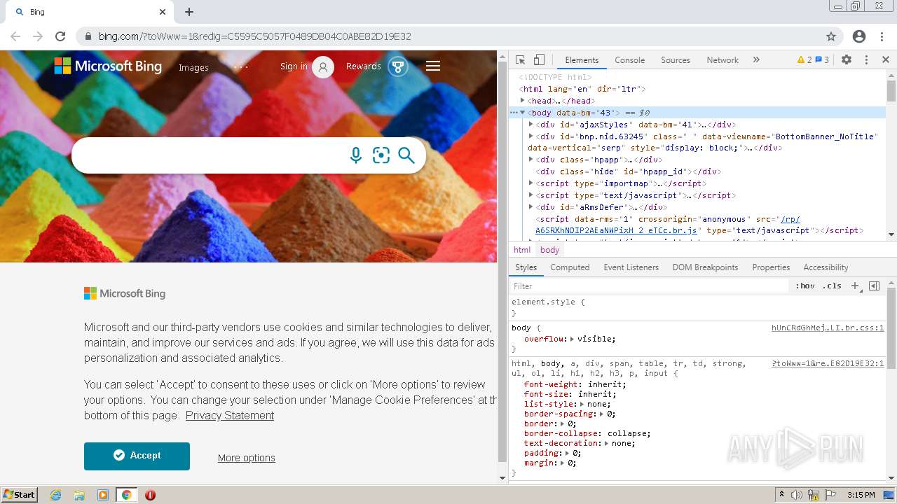
Task: Add new style rule with plus icon
Action: (855, 286)
